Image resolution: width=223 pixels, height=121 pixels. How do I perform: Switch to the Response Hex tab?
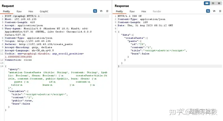(x=144, y=11)
